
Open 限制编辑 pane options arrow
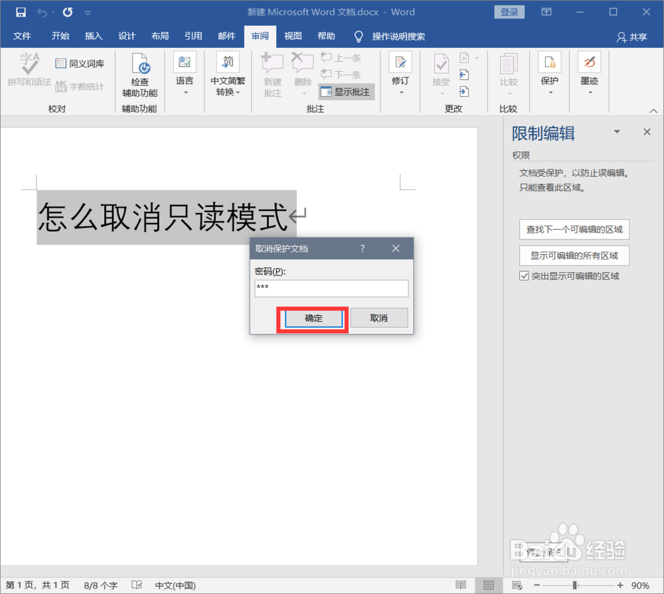pos(617,131)
